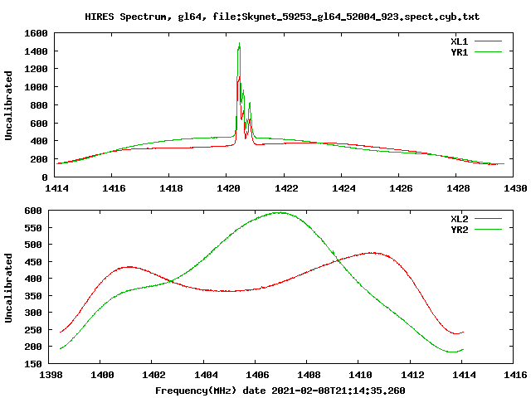Click the 1418 x-axis tick label
This screenshot has width=531, height=398.
point(171,188)
